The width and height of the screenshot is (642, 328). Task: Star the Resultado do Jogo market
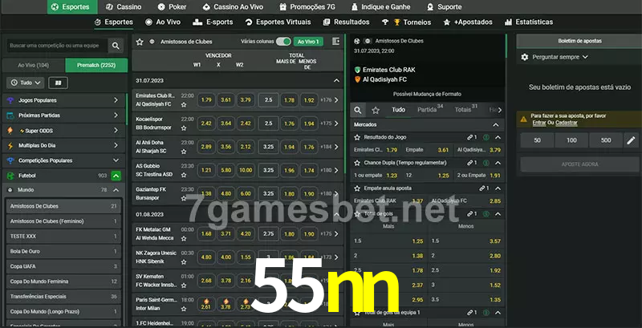[x=358, y=138]
